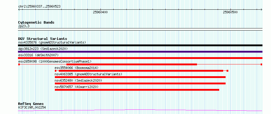Viewport: 271px width, 114px height.
Task: Click the DGV Structural Variants track heading
Action: click(x=43, y=39)
